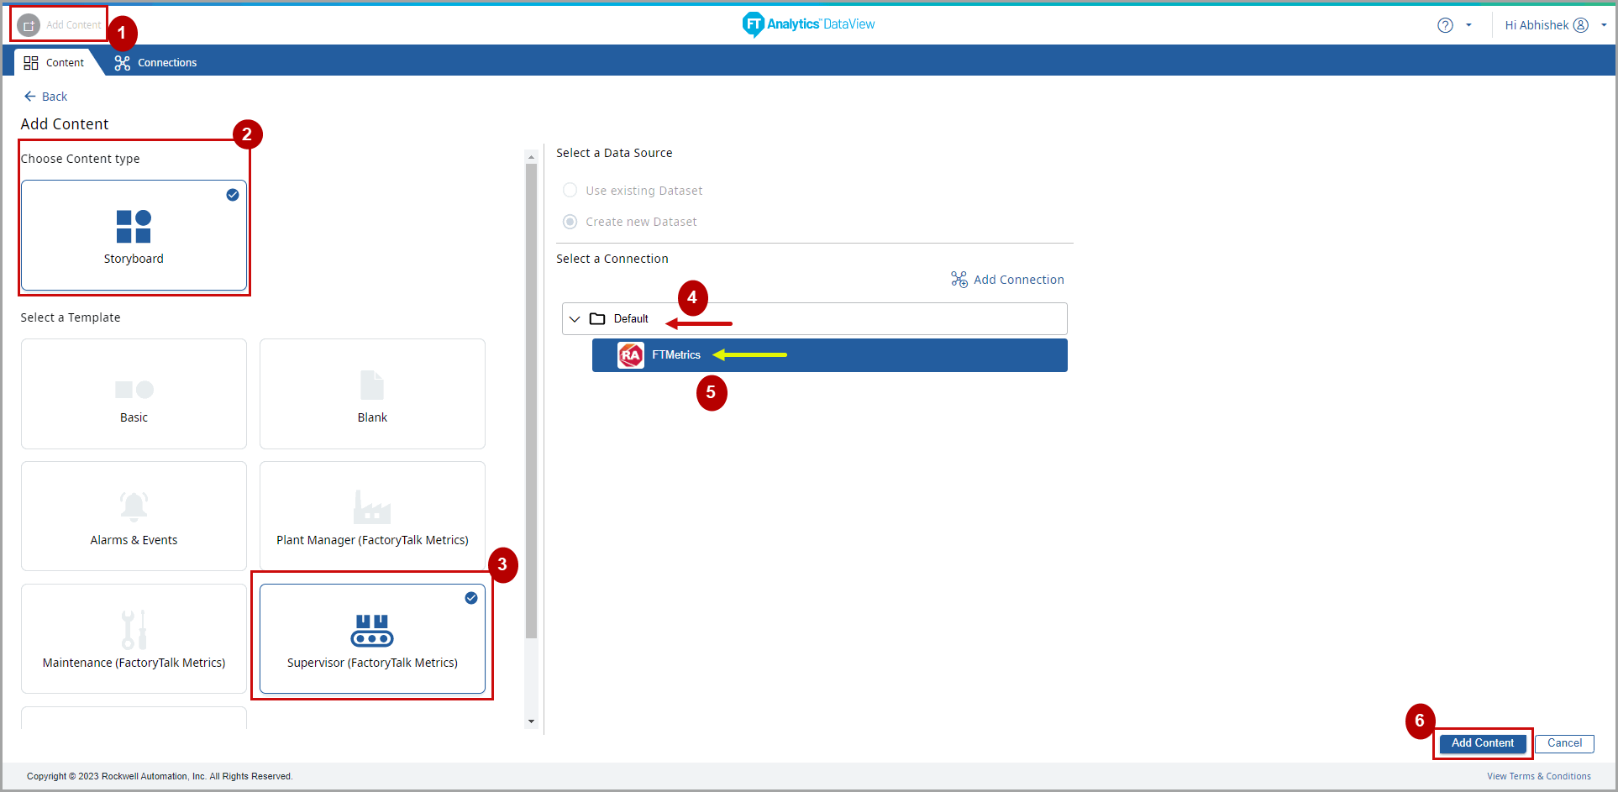Open the help question mark icon
This screenshot has width=1618, height=792.
[x=1445, y=25]
